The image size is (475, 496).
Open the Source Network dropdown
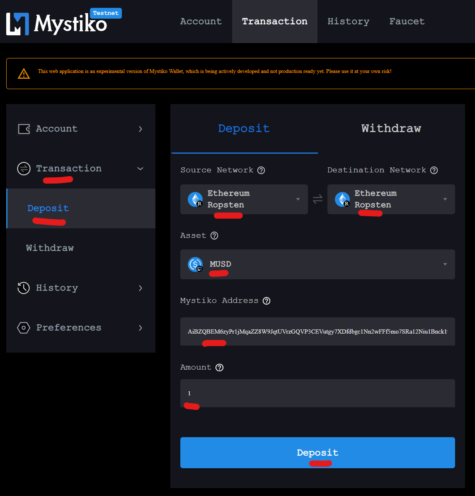pos(244,199)
